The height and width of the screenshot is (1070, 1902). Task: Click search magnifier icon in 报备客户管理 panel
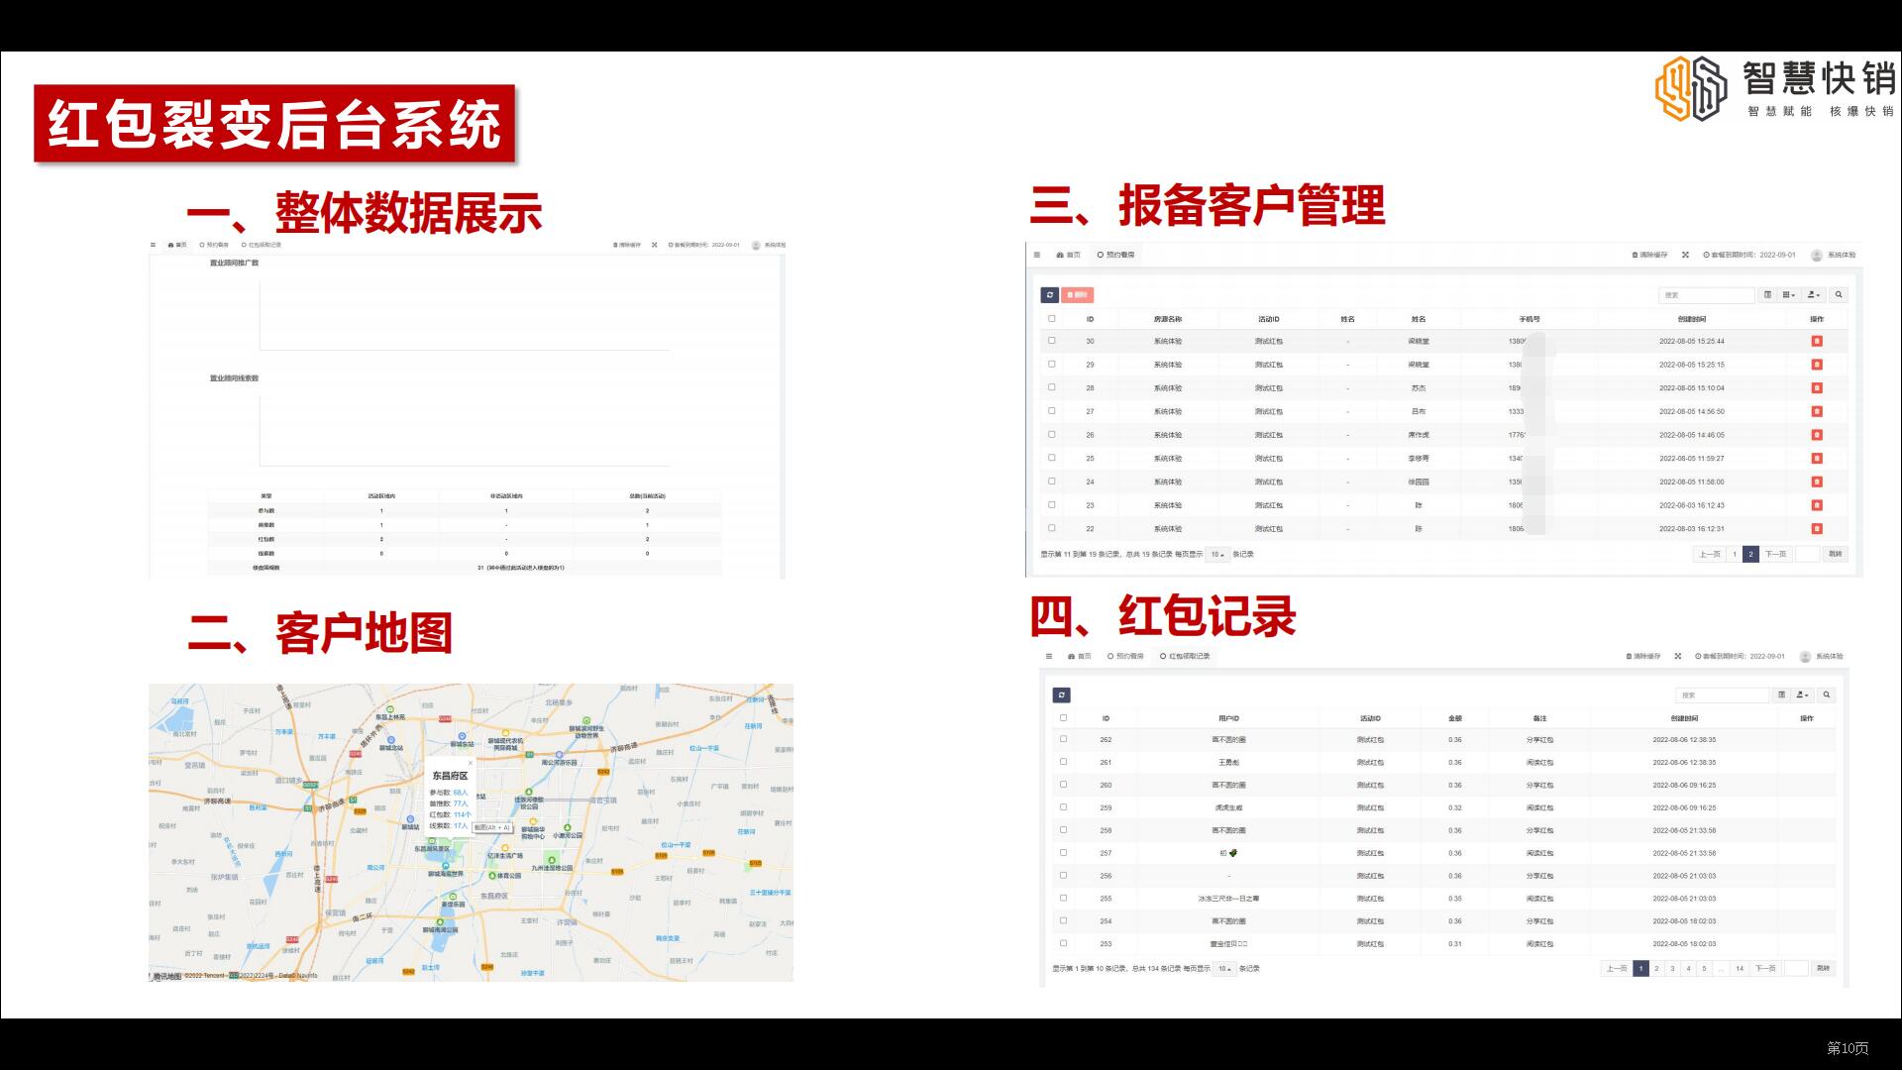click(1839, 295)
